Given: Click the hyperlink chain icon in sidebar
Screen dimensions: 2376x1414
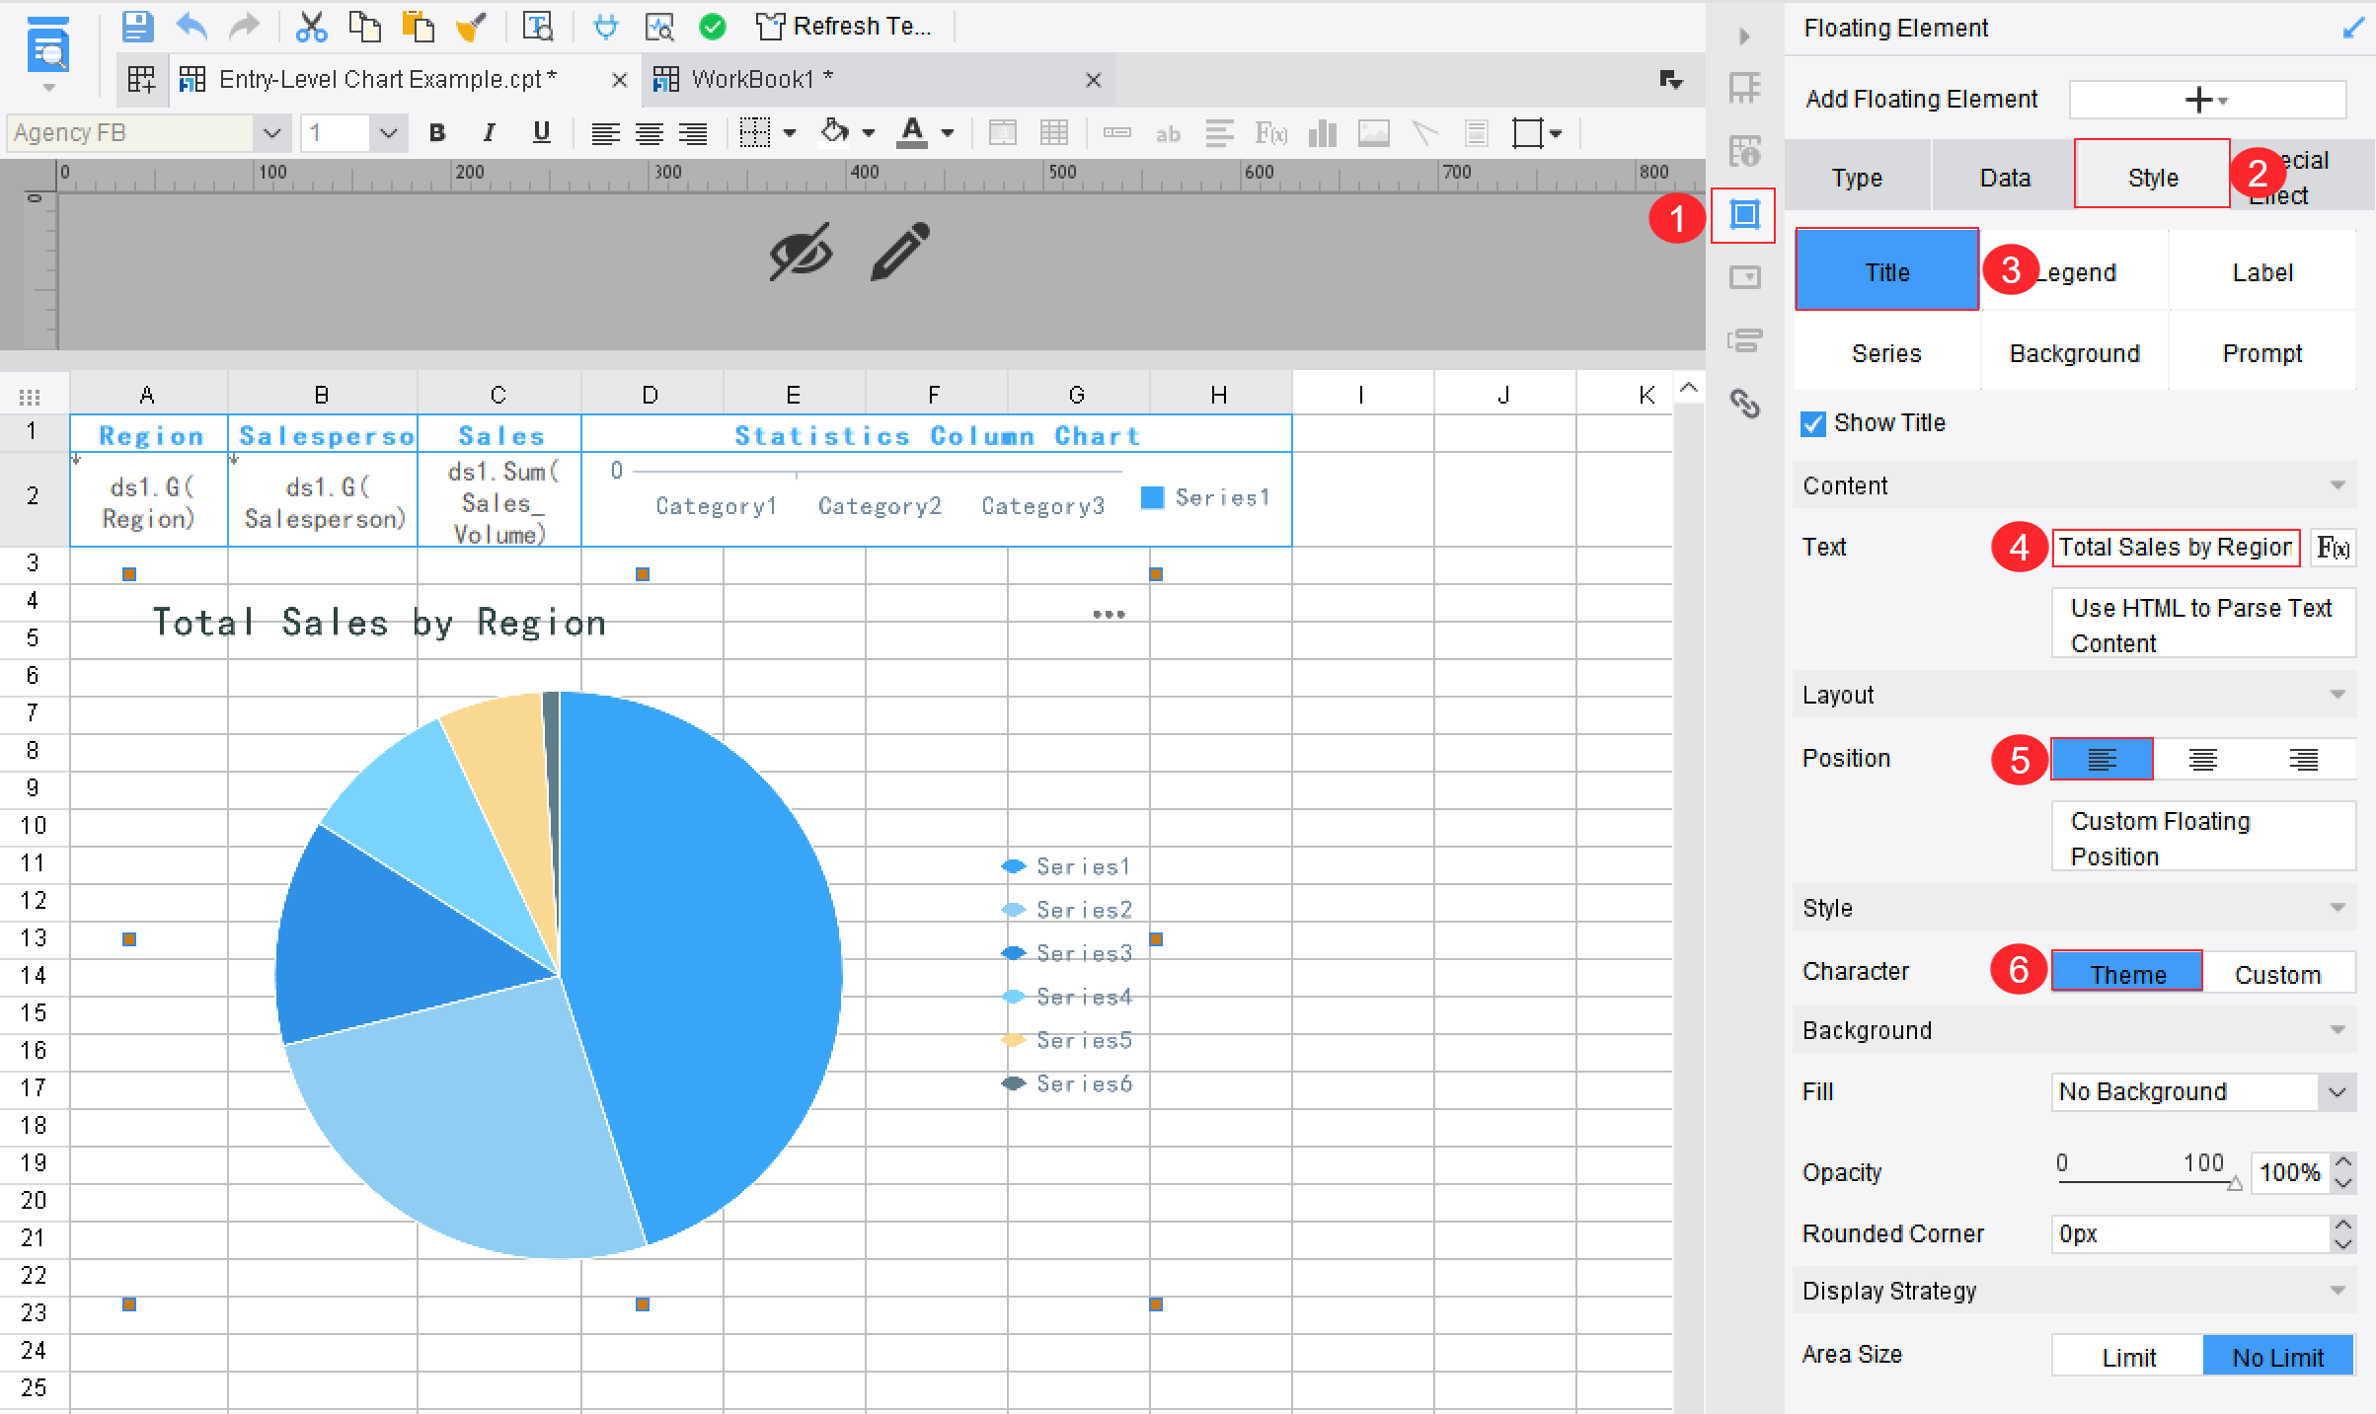Looking at the screenshot, I should (1744, 403).
